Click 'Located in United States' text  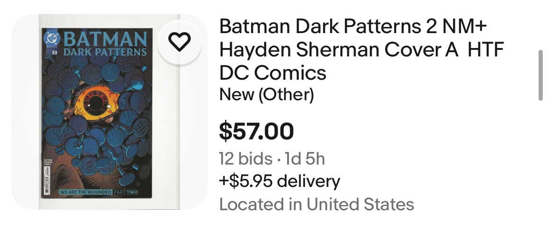[x=317, y=204]
